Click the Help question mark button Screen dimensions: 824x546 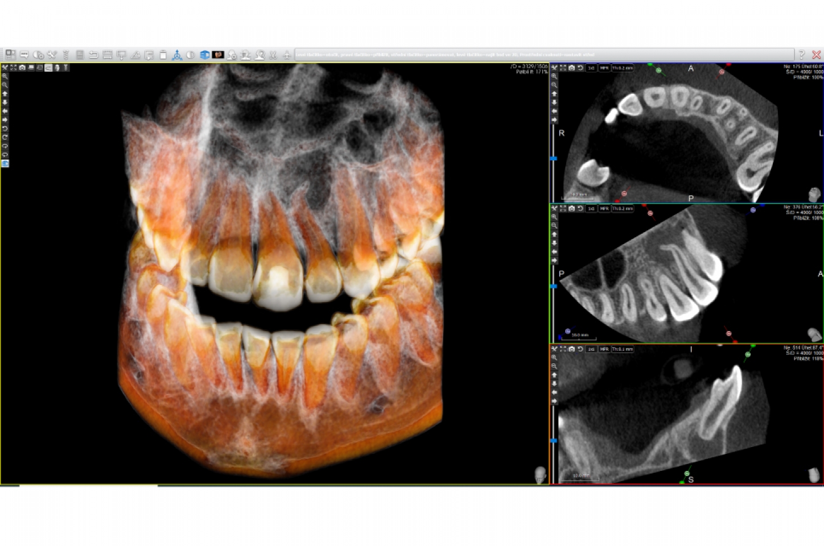click(x=801, y=55)
